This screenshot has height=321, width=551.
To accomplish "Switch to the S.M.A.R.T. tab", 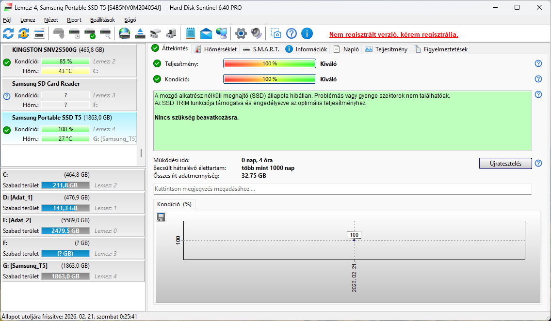I will pyautogui.click(x=261, y=49).
